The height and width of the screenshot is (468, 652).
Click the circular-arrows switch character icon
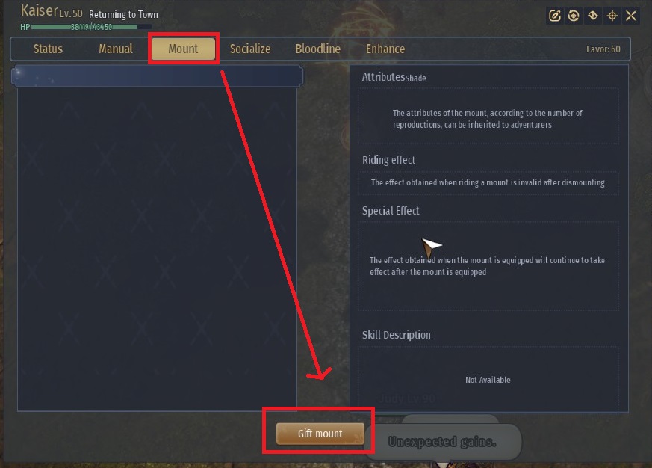(574, 16)
